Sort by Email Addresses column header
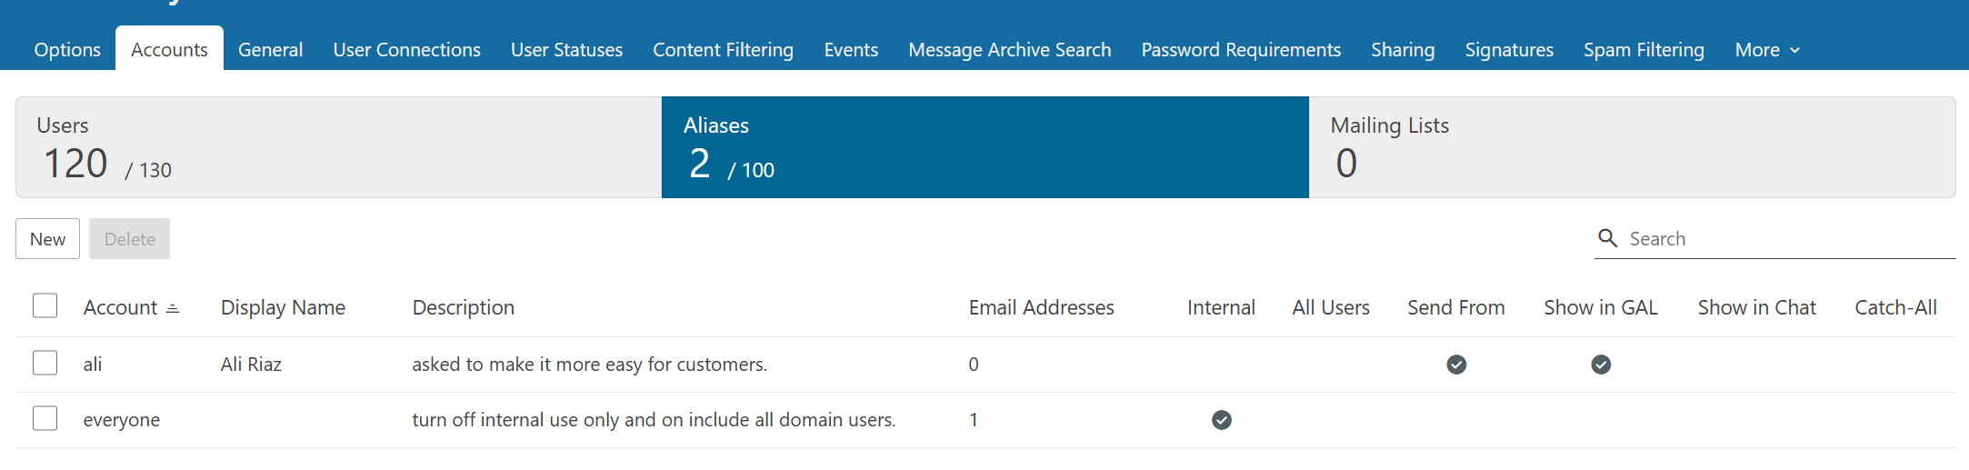1969x470 pixels. 1041,308
